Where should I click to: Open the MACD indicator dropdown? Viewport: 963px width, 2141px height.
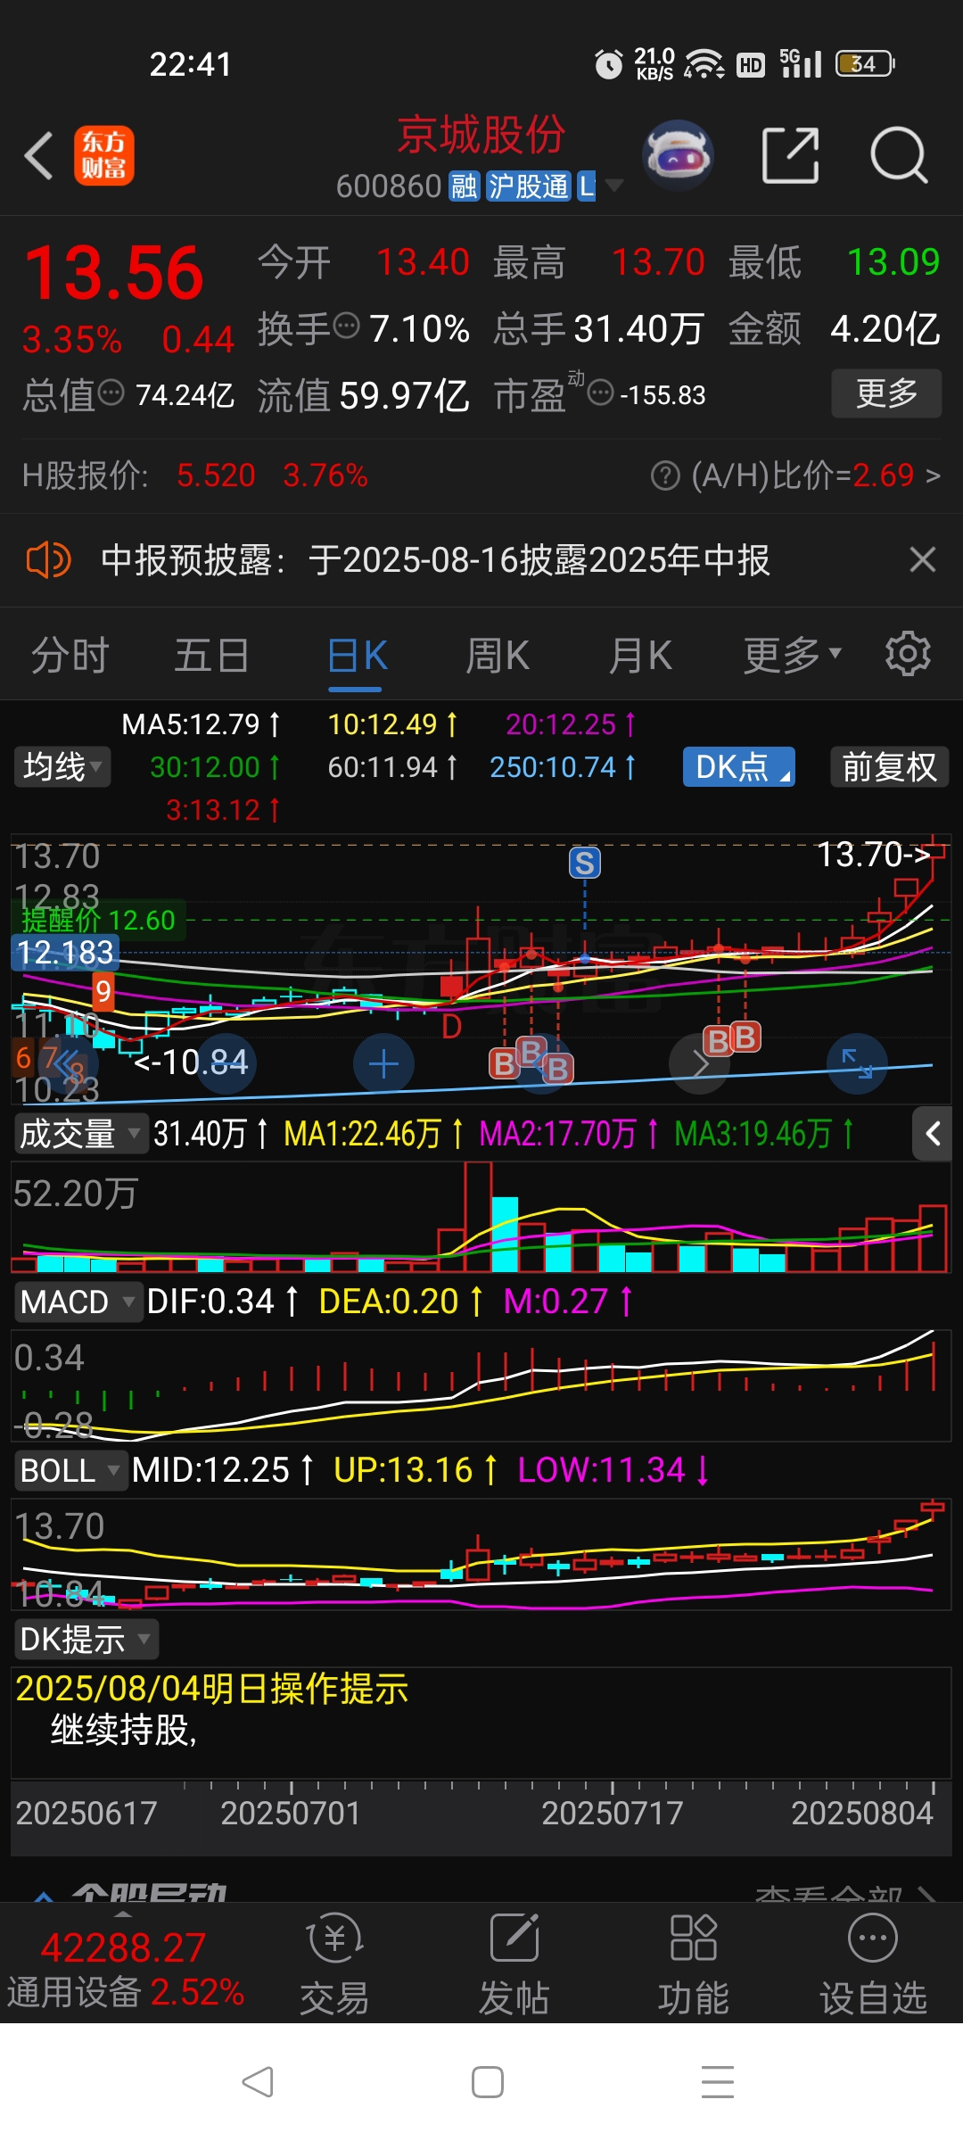point(78,1302)
